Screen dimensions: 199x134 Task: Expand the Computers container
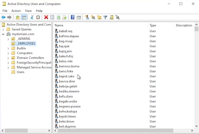click(x=8, y=53)
